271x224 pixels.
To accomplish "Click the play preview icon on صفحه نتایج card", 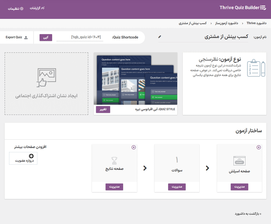I will pos(133,147).
